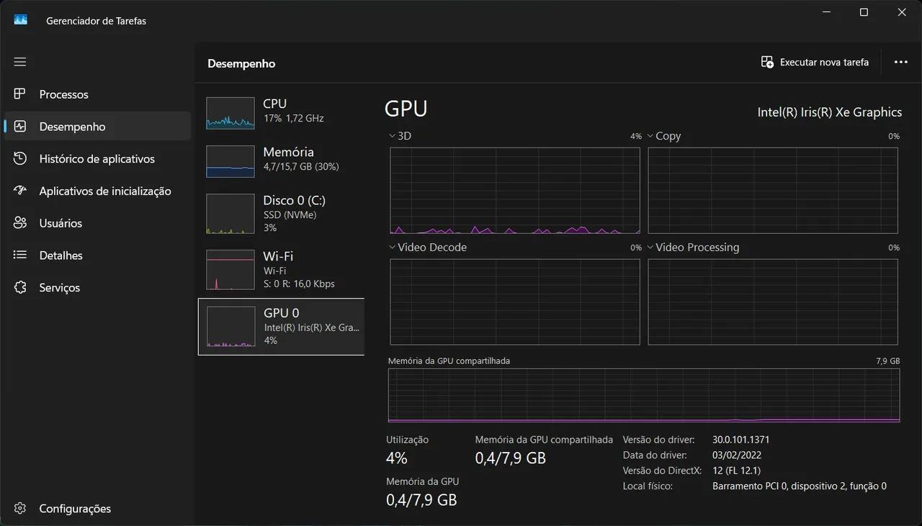The width and height of the screenshot is (922, 526).
Task: Select the Memória mini graph thumbnail
Action: tap(230, 161)
